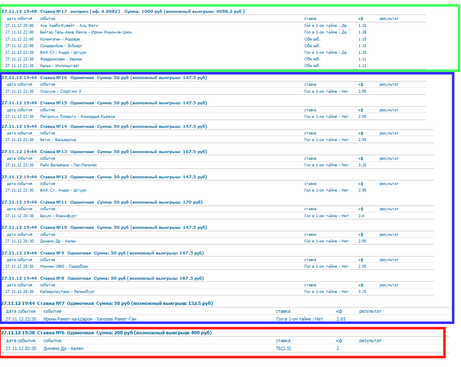Click Динамо Др - Аален under Ставка №6

point(64,349)
